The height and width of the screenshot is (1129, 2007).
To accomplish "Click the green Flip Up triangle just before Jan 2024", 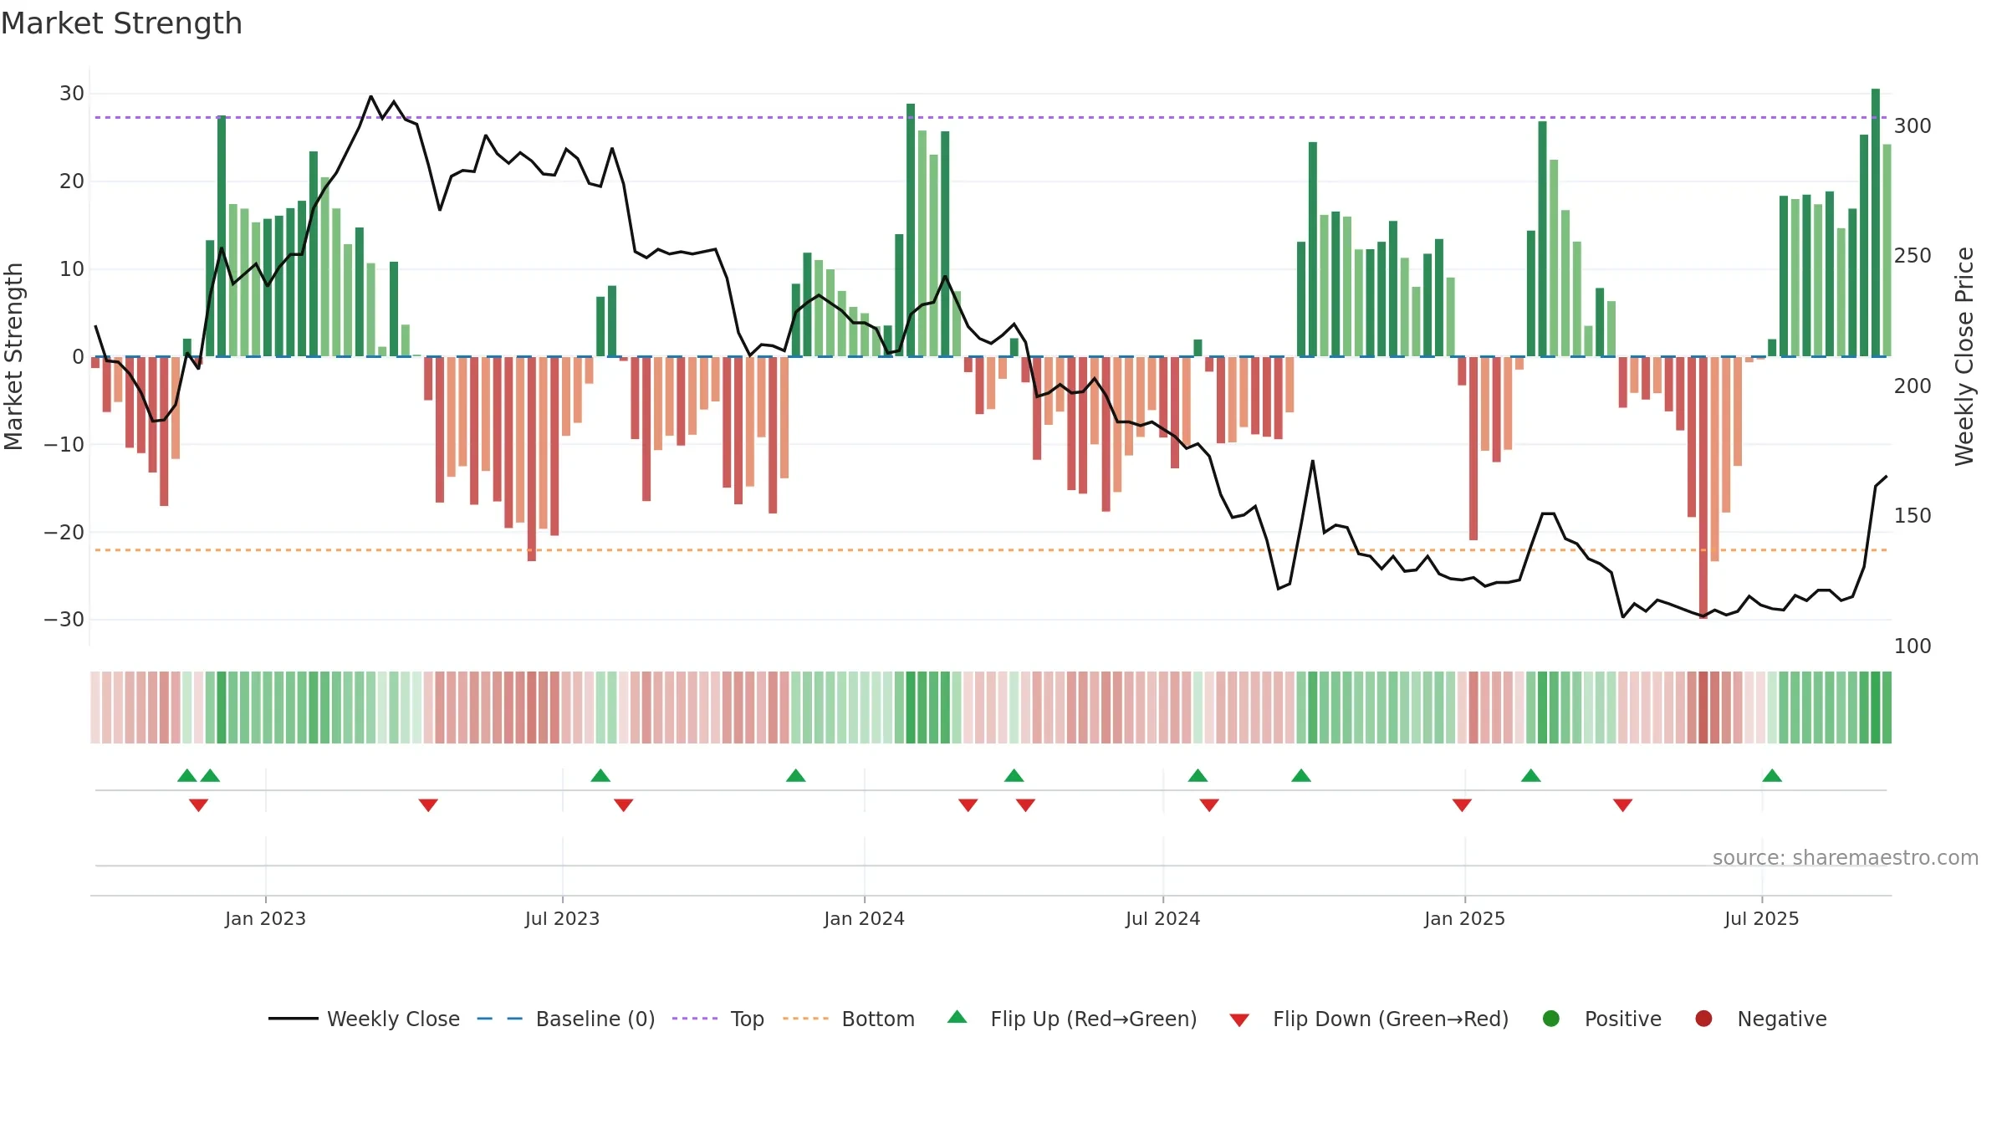I will pos(796,775).
